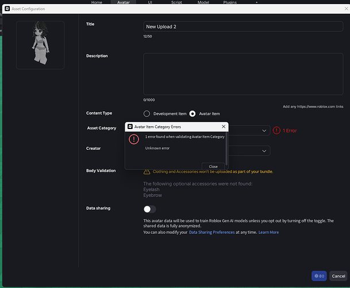Select the Development Item radio button
Image resolution: width=350 pixels, height=288 pixels.
click(147, 113)
